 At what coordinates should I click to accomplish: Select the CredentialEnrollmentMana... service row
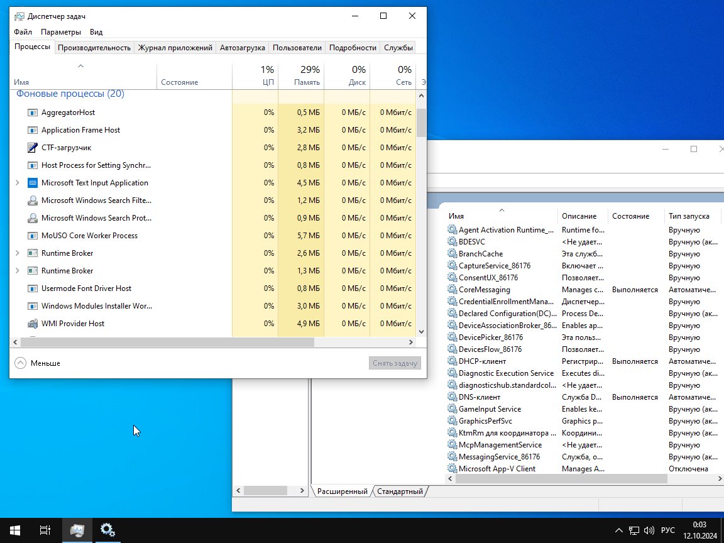pos(583,302)
